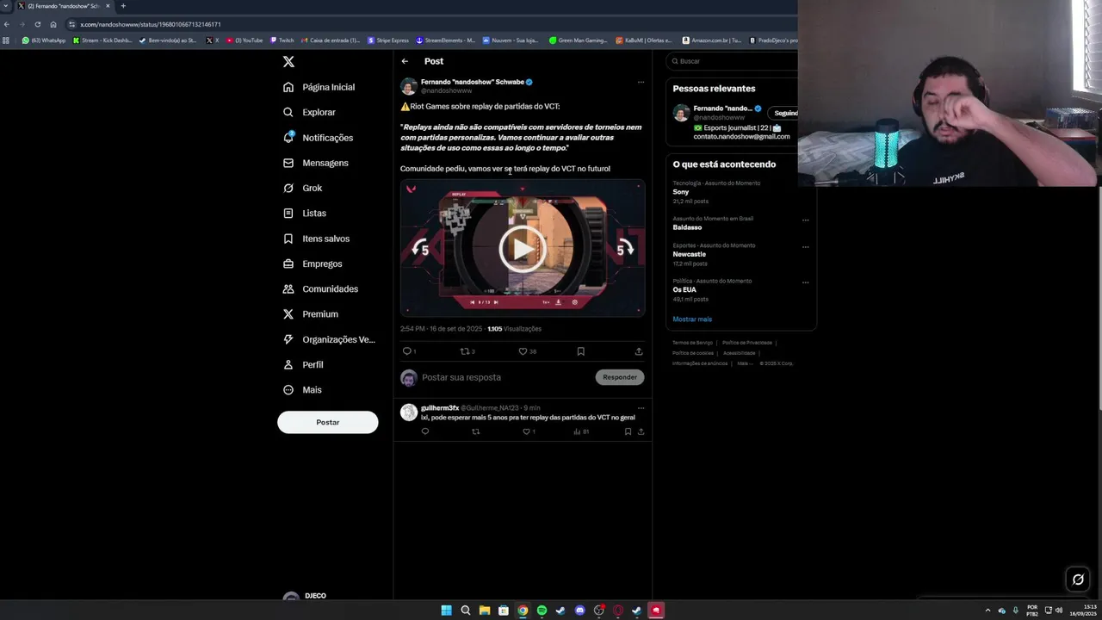
Task: View analytics of guilherm3fx comment
Action: tap(577, 431)
